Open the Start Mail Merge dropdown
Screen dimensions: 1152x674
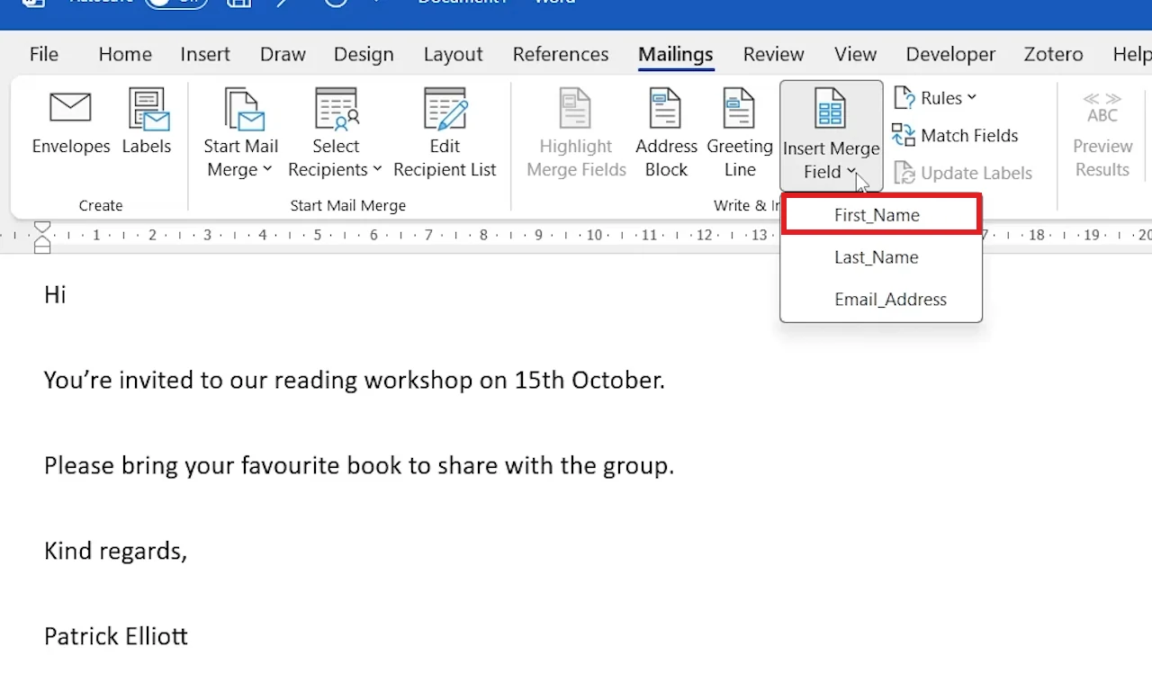[x=240, y=133]
